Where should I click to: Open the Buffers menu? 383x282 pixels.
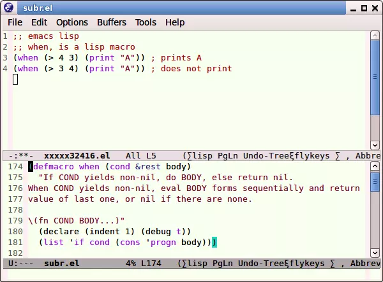(x=112, y=22)
